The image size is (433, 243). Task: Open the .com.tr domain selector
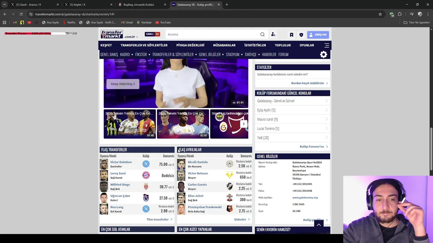click(131, 37)
